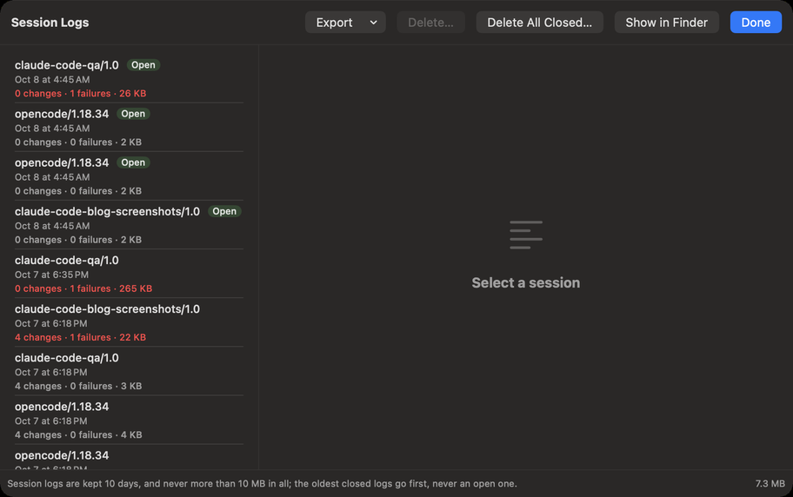Click Open badge on claude-code-blog-screenshots/1.0
Viewport: 793px width, 497px height.
(224, 211)
